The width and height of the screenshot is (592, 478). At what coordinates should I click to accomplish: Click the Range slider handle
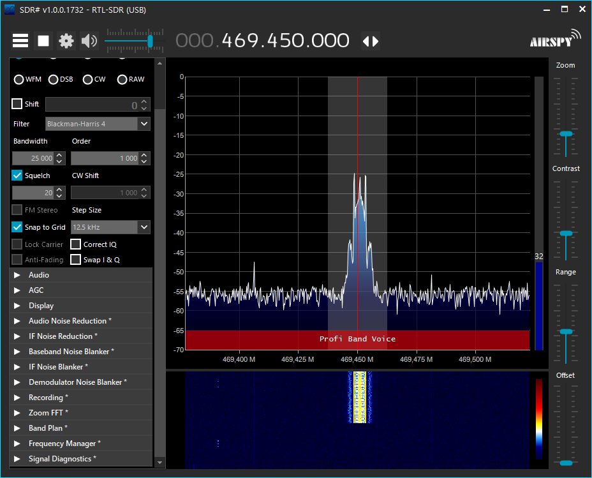tap(566, 331)
